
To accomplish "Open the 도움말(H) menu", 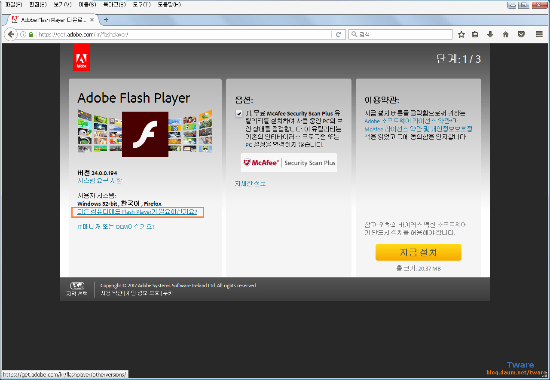I will point(169,5).
